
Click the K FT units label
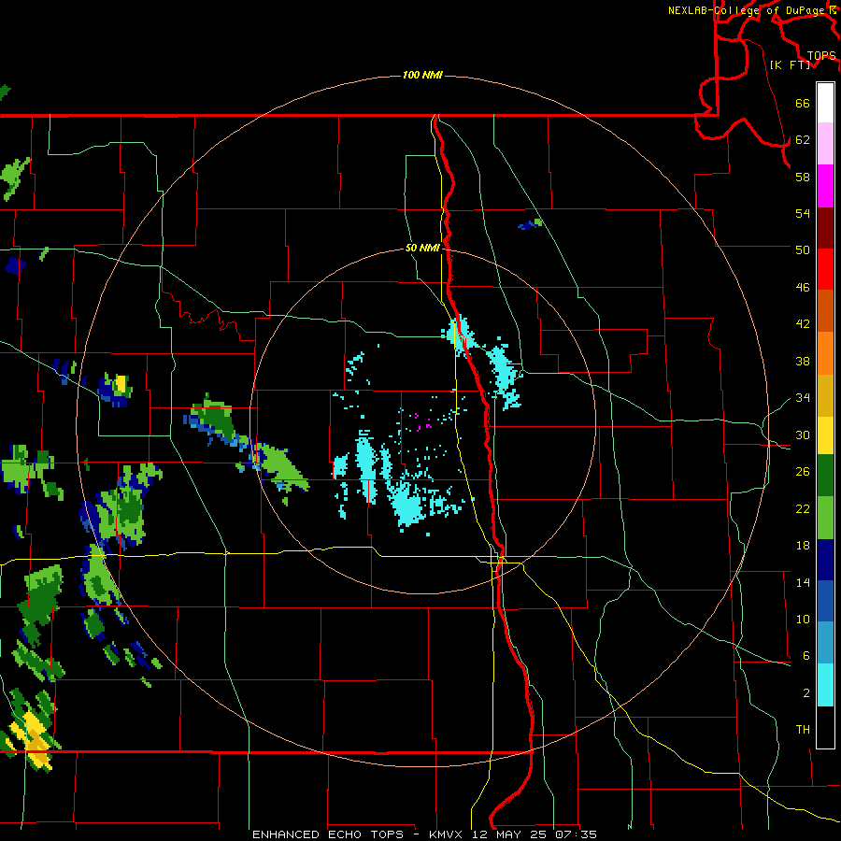click(x=790, y=64)
